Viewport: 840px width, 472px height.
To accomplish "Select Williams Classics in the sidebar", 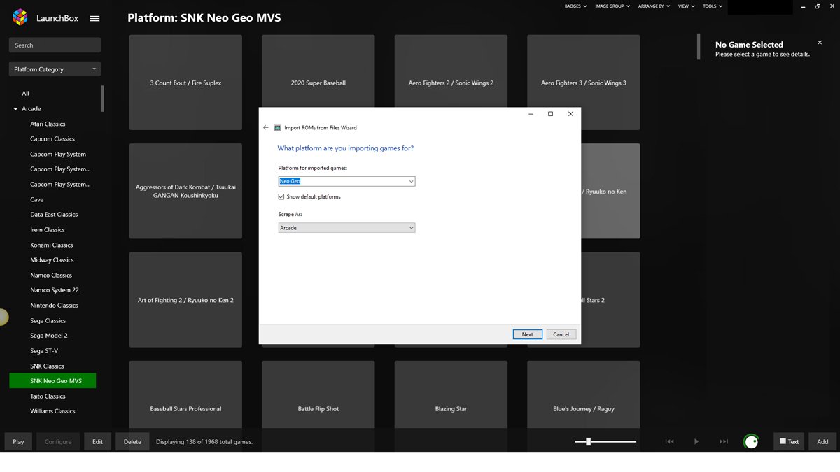I will [x=52, y=411].
